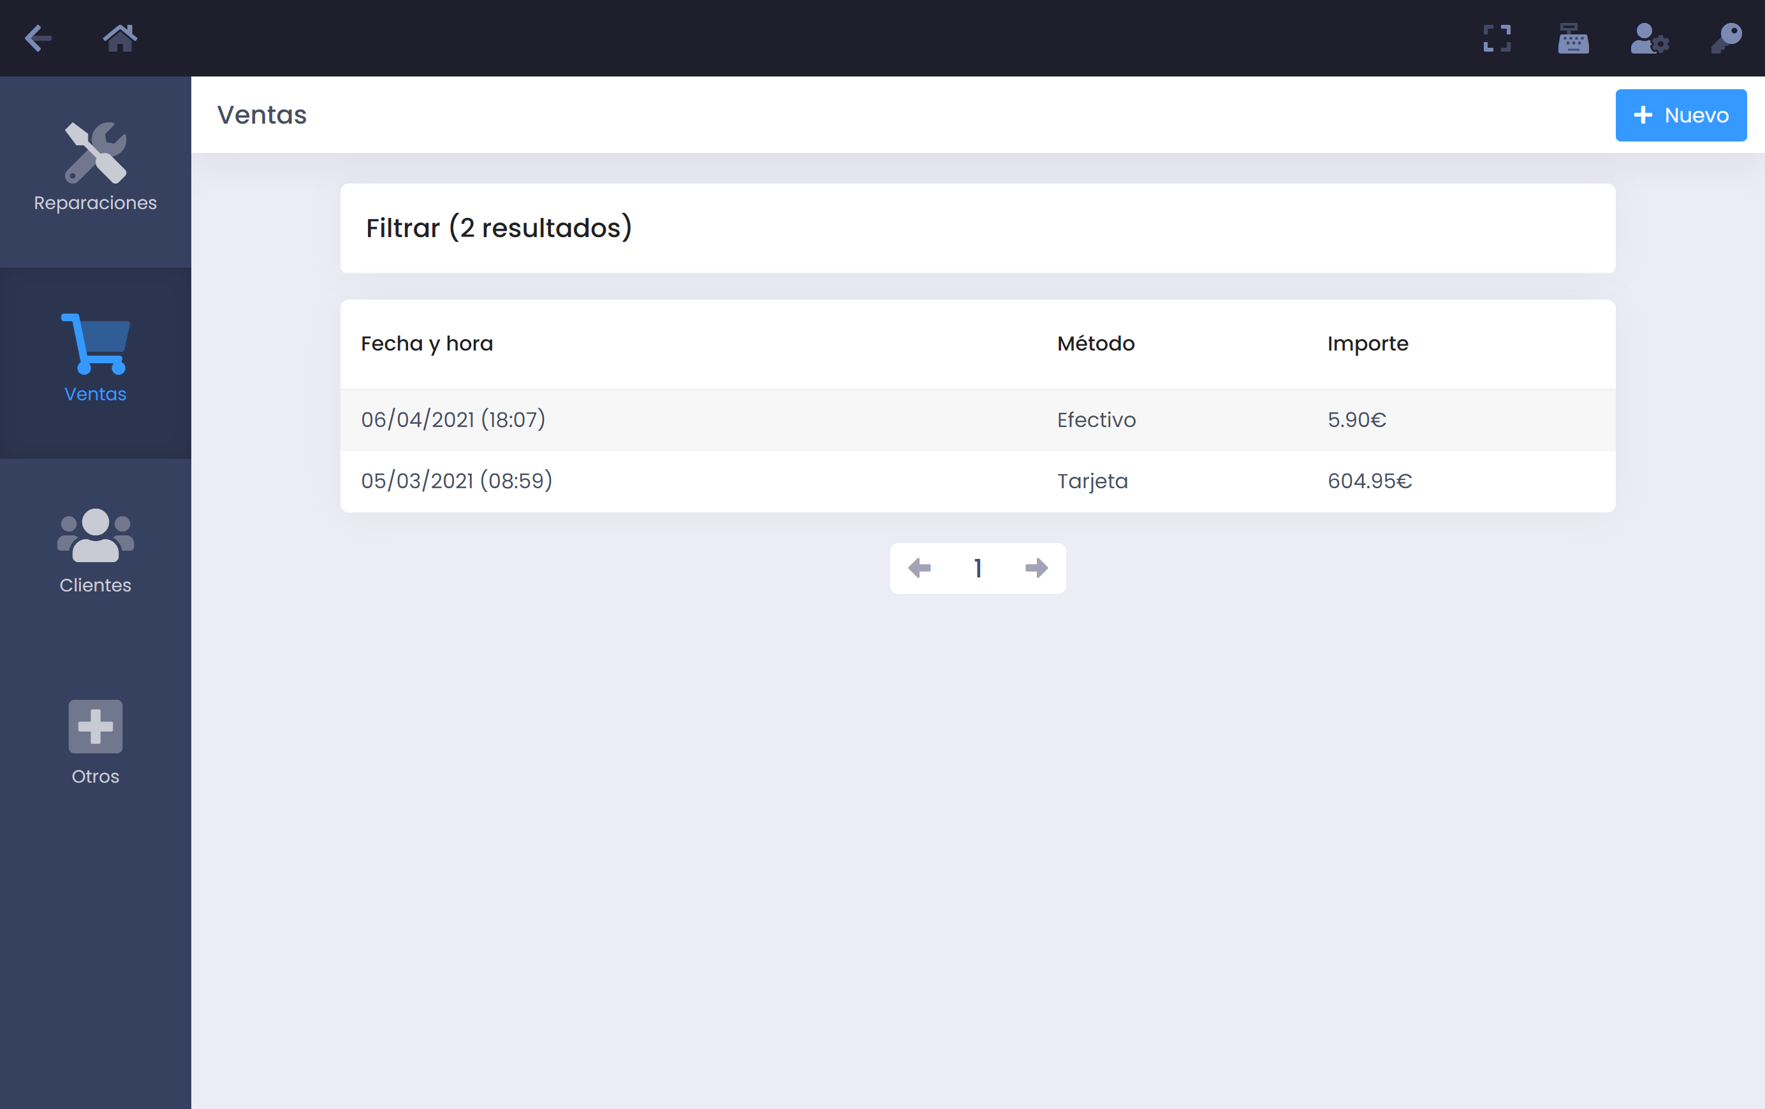Select the 05/03/2021 Tarjeta sale row
1765x1109 pixels.
tap(806, 481)
